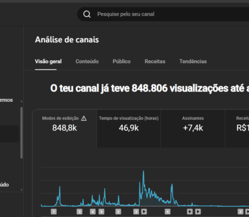Select the Assinantes metric card
249x217 pixels.
pyautogui.click(x=193, y=128)
